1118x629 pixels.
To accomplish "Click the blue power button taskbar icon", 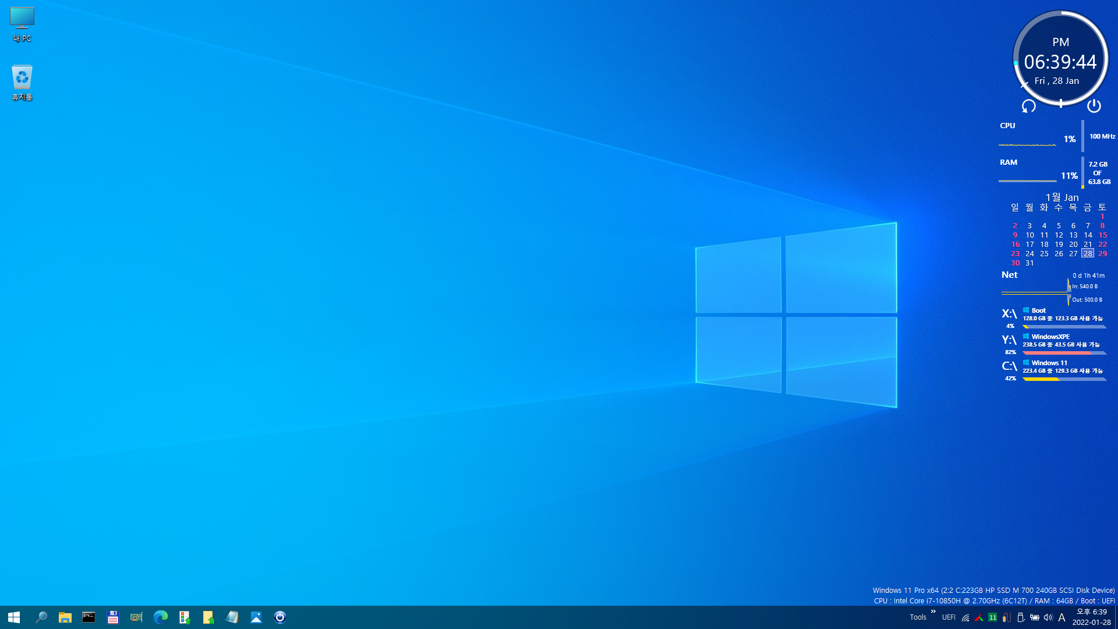I will (280, 617).
